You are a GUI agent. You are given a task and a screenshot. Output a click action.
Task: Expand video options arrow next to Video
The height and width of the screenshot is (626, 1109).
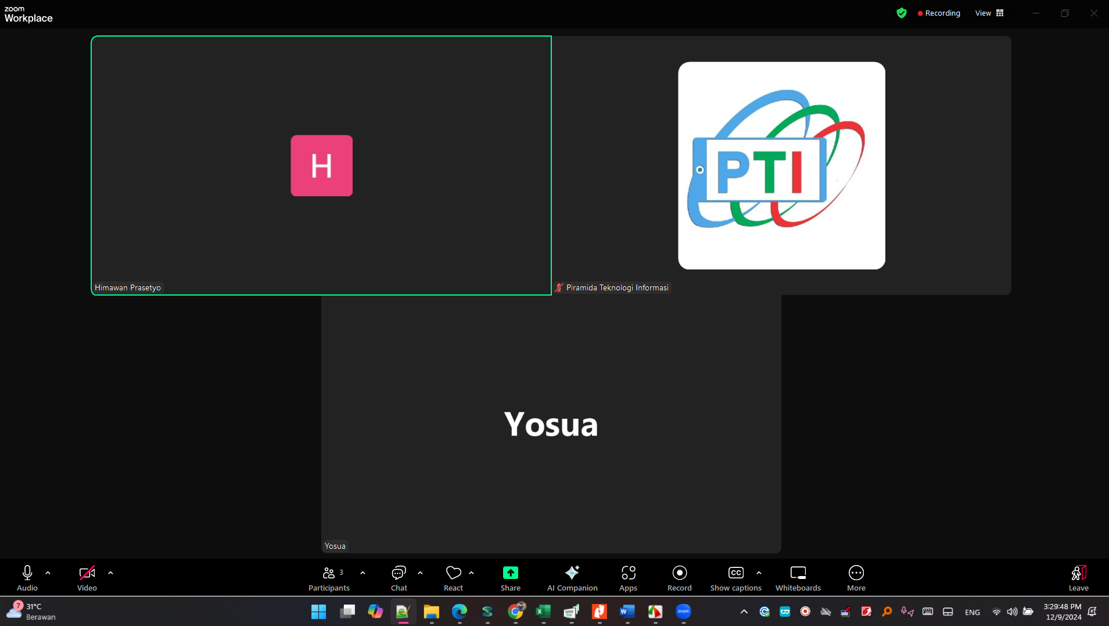pyautogui.click(x=110, y=573)
